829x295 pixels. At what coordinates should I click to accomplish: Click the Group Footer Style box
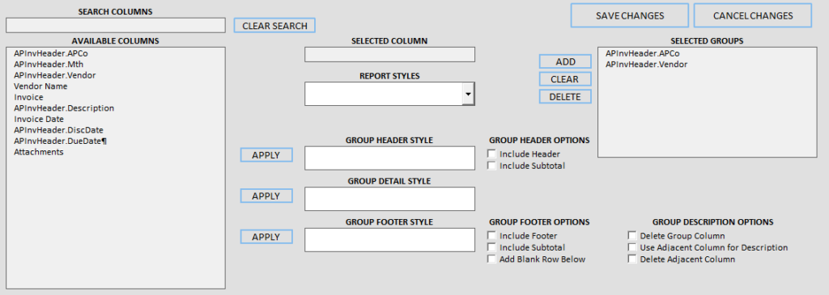tap(389, 240)
